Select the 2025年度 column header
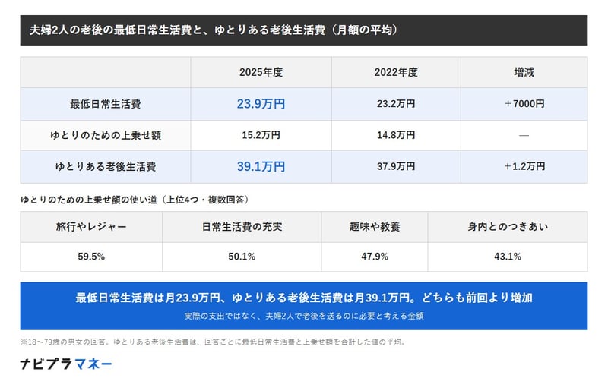 click(x=261, y=72)
